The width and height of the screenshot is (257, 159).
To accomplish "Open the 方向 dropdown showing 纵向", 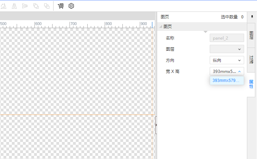I will click(x=227, y=60).
